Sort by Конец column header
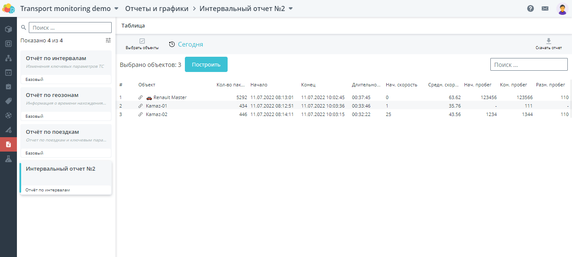This screenshot has height=257, width=572. click(x=308, y=85)
